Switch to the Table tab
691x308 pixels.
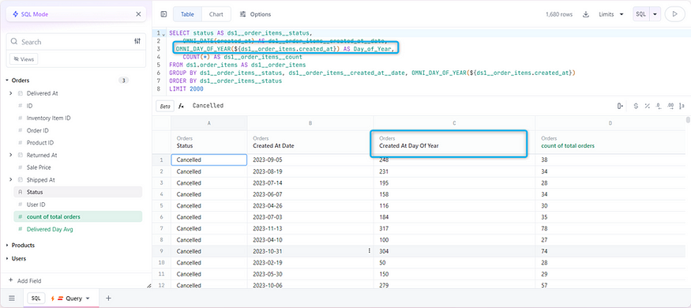[187, 14]
